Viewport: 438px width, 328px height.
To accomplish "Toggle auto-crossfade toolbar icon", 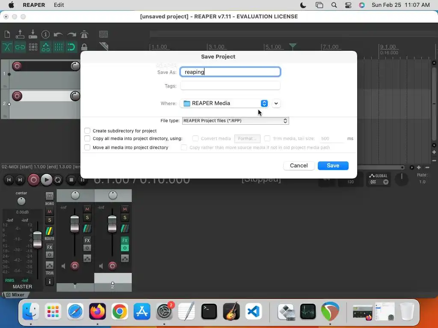I will (x=7, y=47).
